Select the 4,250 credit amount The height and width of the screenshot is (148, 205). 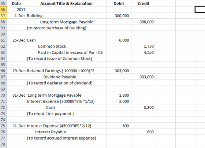pos(143,52)
